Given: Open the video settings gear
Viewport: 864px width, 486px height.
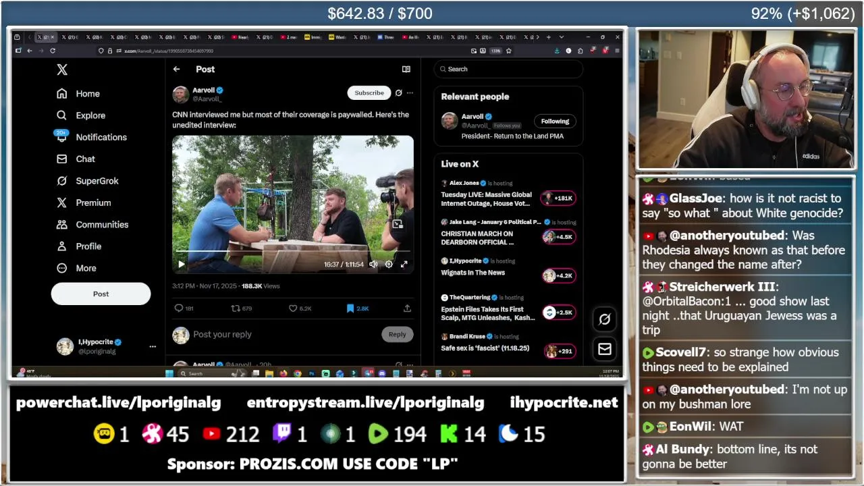Looking at the screenshot, I should pos(389,265).
